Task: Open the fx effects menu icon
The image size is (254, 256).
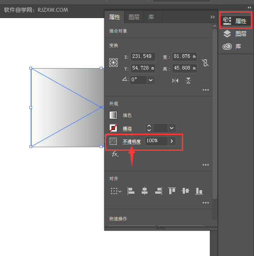Action: tap(115, 154)
